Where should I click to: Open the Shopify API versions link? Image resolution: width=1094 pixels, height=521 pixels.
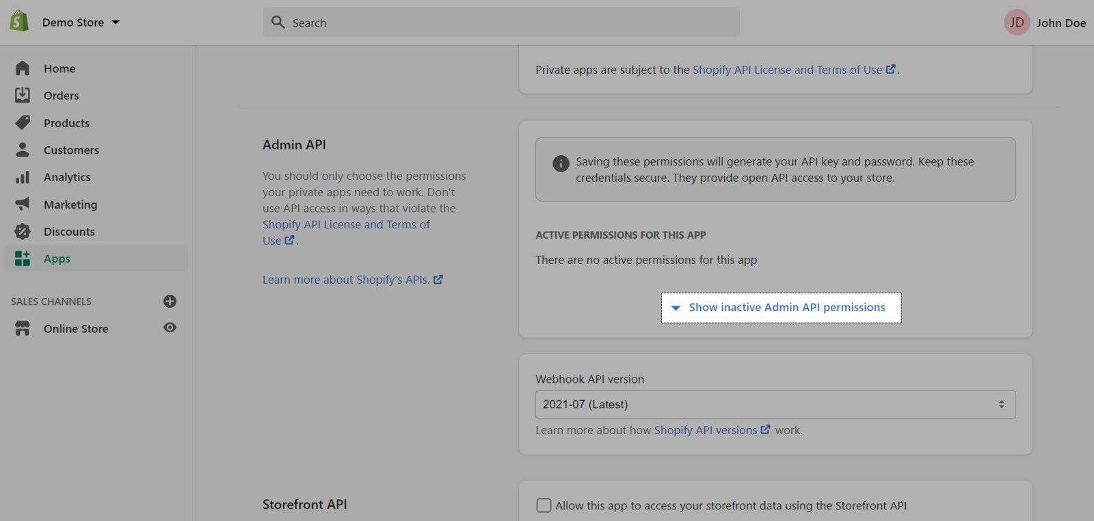706,430
